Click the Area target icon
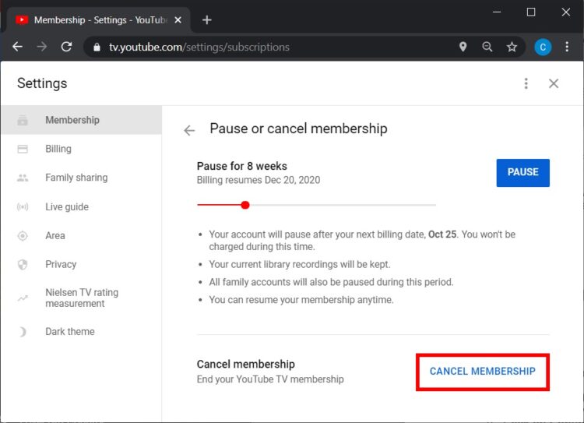The width and height of the screenshot is (584, 423). 23,235
